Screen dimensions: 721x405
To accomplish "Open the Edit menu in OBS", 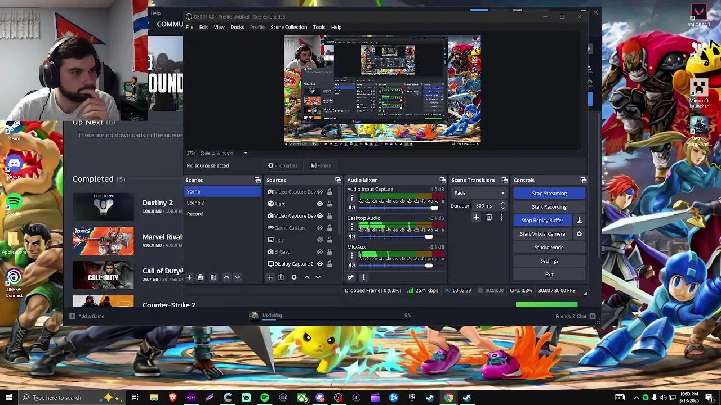I will [203, 27].
